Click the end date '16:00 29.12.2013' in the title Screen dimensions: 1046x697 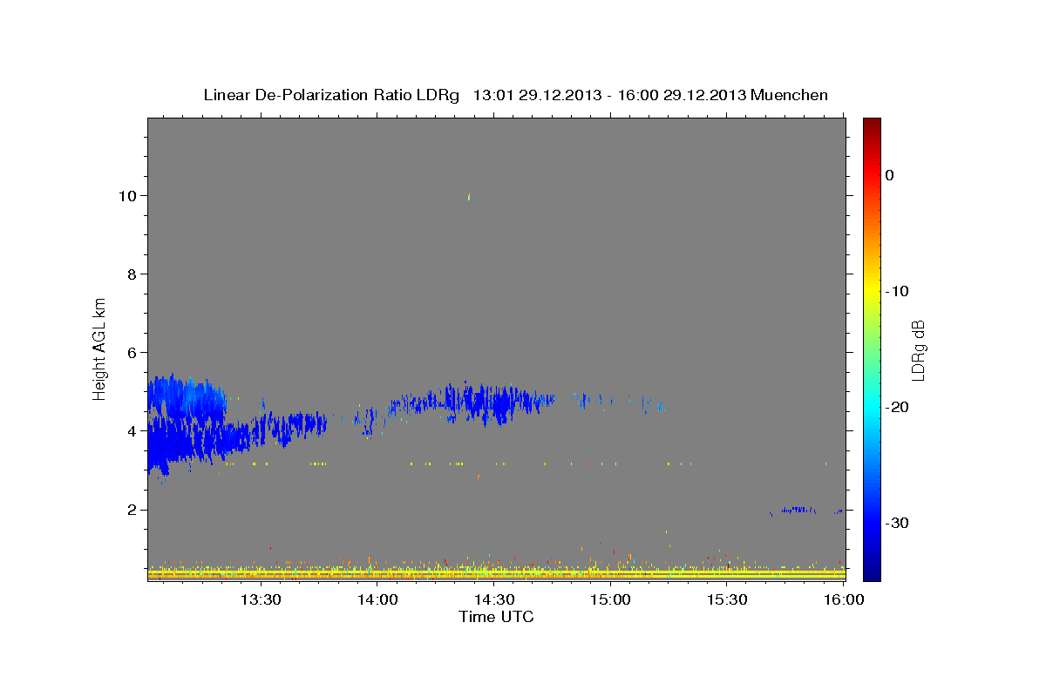[682, 95]
